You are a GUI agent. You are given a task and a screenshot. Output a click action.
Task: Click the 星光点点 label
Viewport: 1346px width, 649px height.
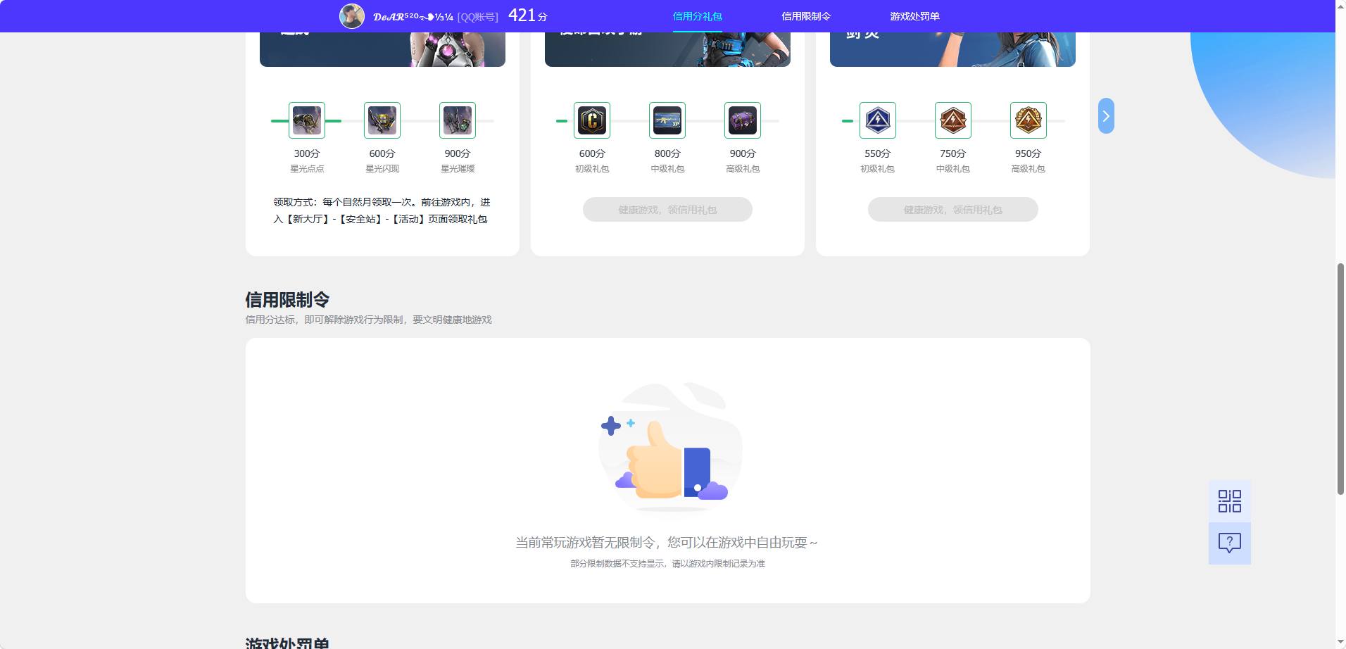(307, 169)
